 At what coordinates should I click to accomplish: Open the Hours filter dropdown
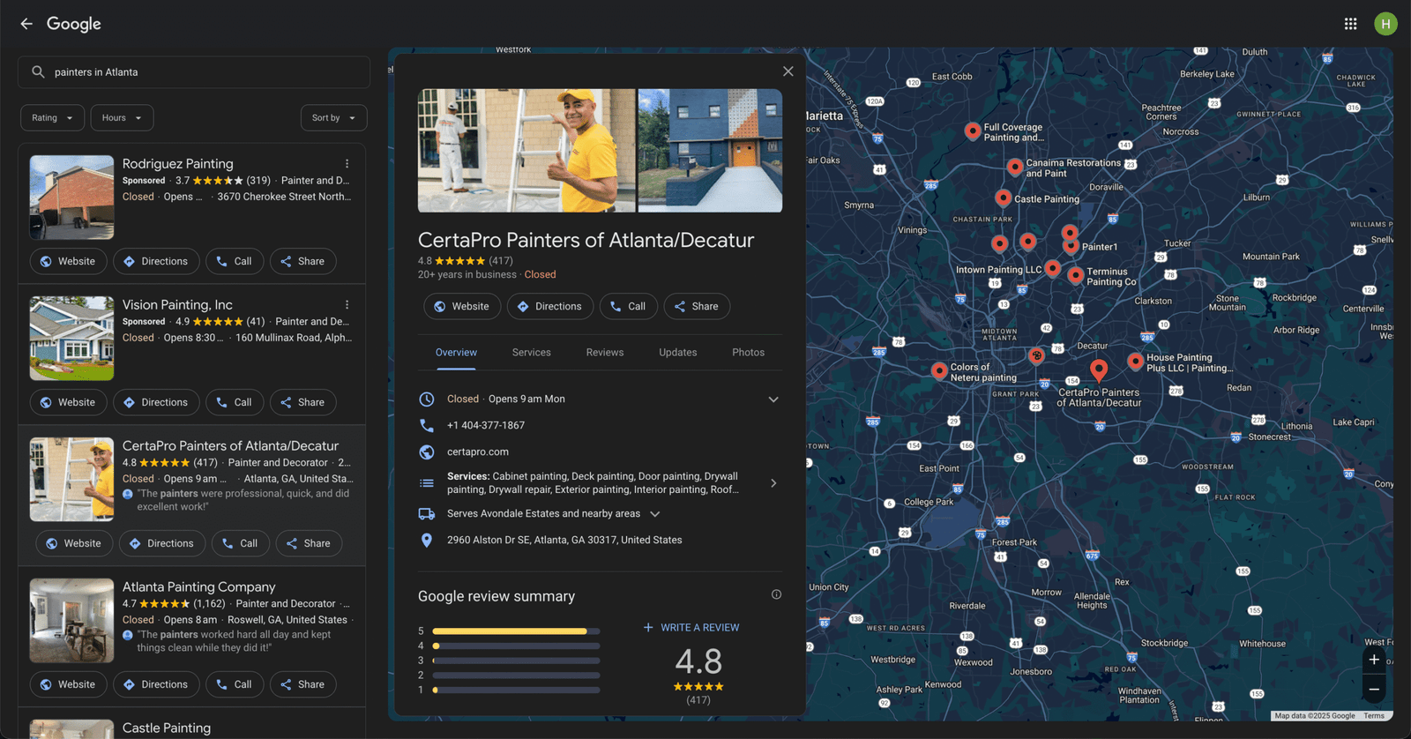pyautogui.click(x=123, y=118)
